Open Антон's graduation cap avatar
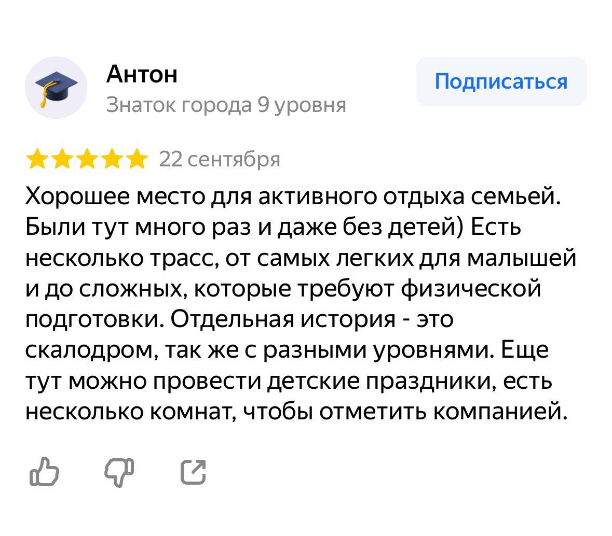 click(56, 88)
